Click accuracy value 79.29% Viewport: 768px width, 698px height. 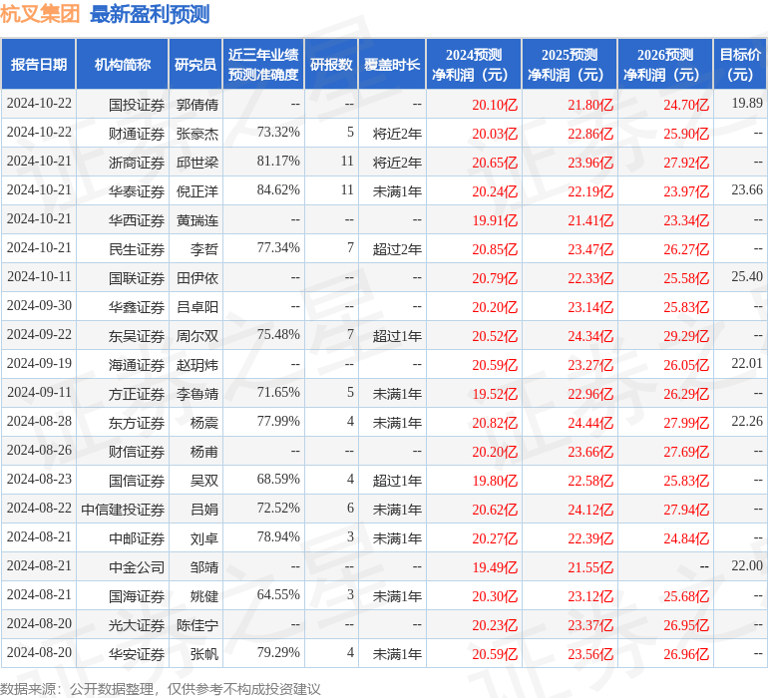[278, 652]
